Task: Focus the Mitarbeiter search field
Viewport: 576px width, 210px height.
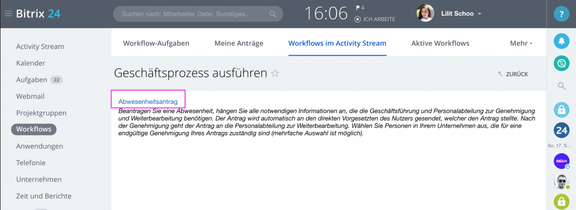Action: (x=198, y=14)
